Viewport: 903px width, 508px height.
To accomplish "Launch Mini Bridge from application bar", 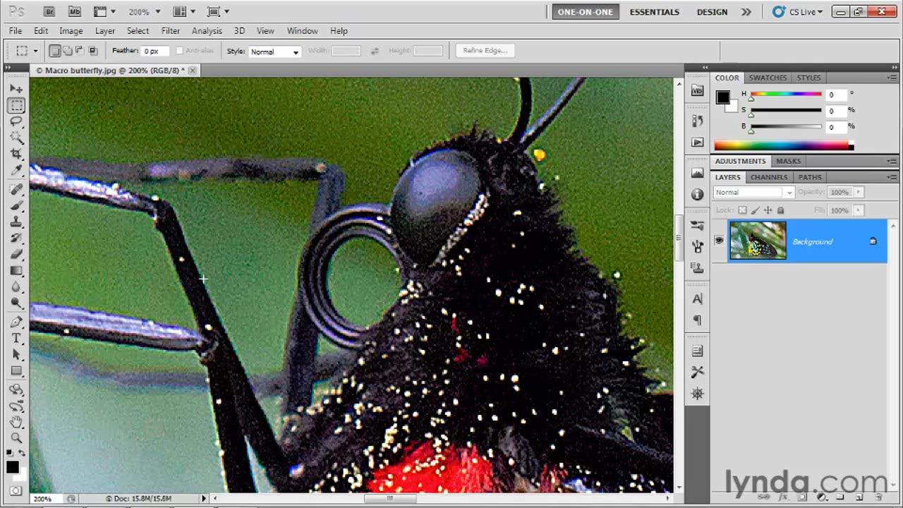I will (75, 11).
